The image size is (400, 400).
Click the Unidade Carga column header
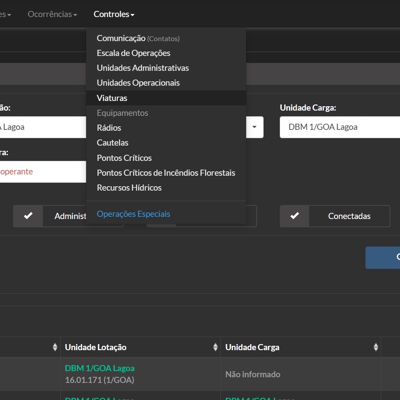(x=300, y=347)
